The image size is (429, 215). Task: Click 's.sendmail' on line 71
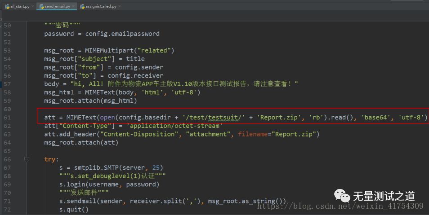pos(78,202)
